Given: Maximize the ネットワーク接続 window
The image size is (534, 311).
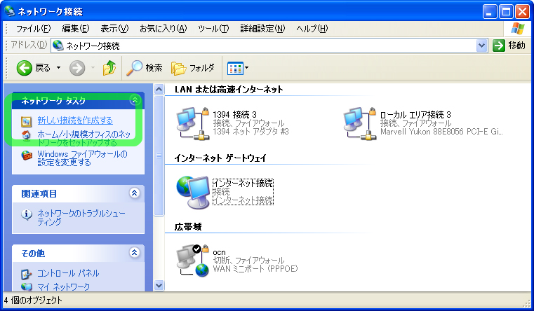Looking at the screenshot, I should [x=506, y=12].
